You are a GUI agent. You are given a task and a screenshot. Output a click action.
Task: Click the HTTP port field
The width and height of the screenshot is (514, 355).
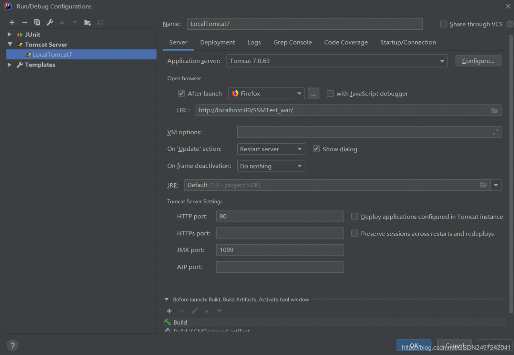(280, 216)
